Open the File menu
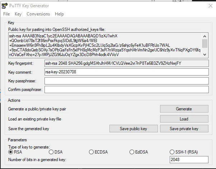This screenshot has height=169, width=216. click(x=6, y=14)
